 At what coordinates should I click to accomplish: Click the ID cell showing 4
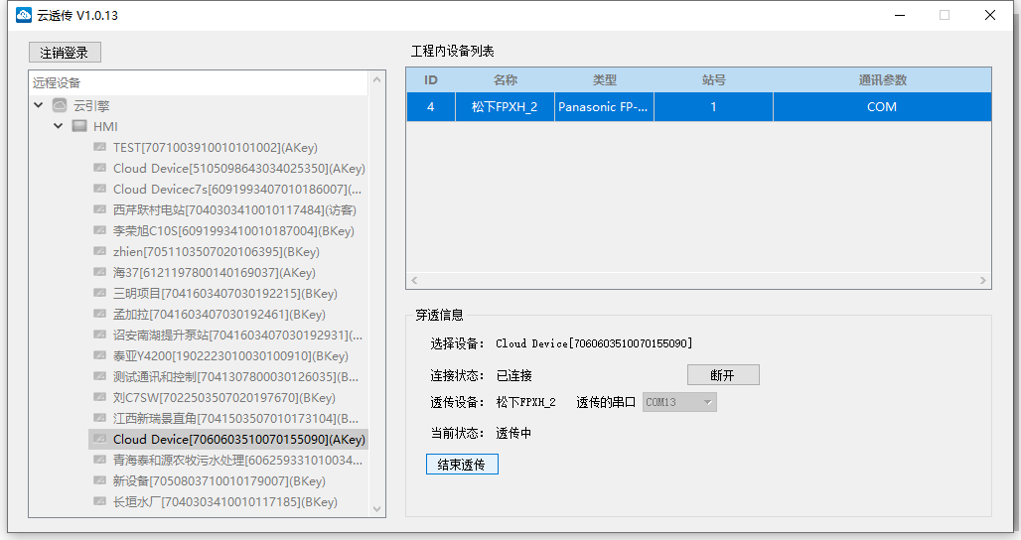pyautogui.click(x=431, y=106)
